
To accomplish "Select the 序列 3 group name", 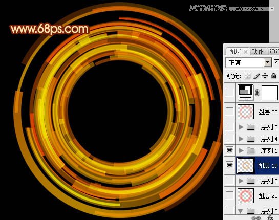I will click(269, 211).
